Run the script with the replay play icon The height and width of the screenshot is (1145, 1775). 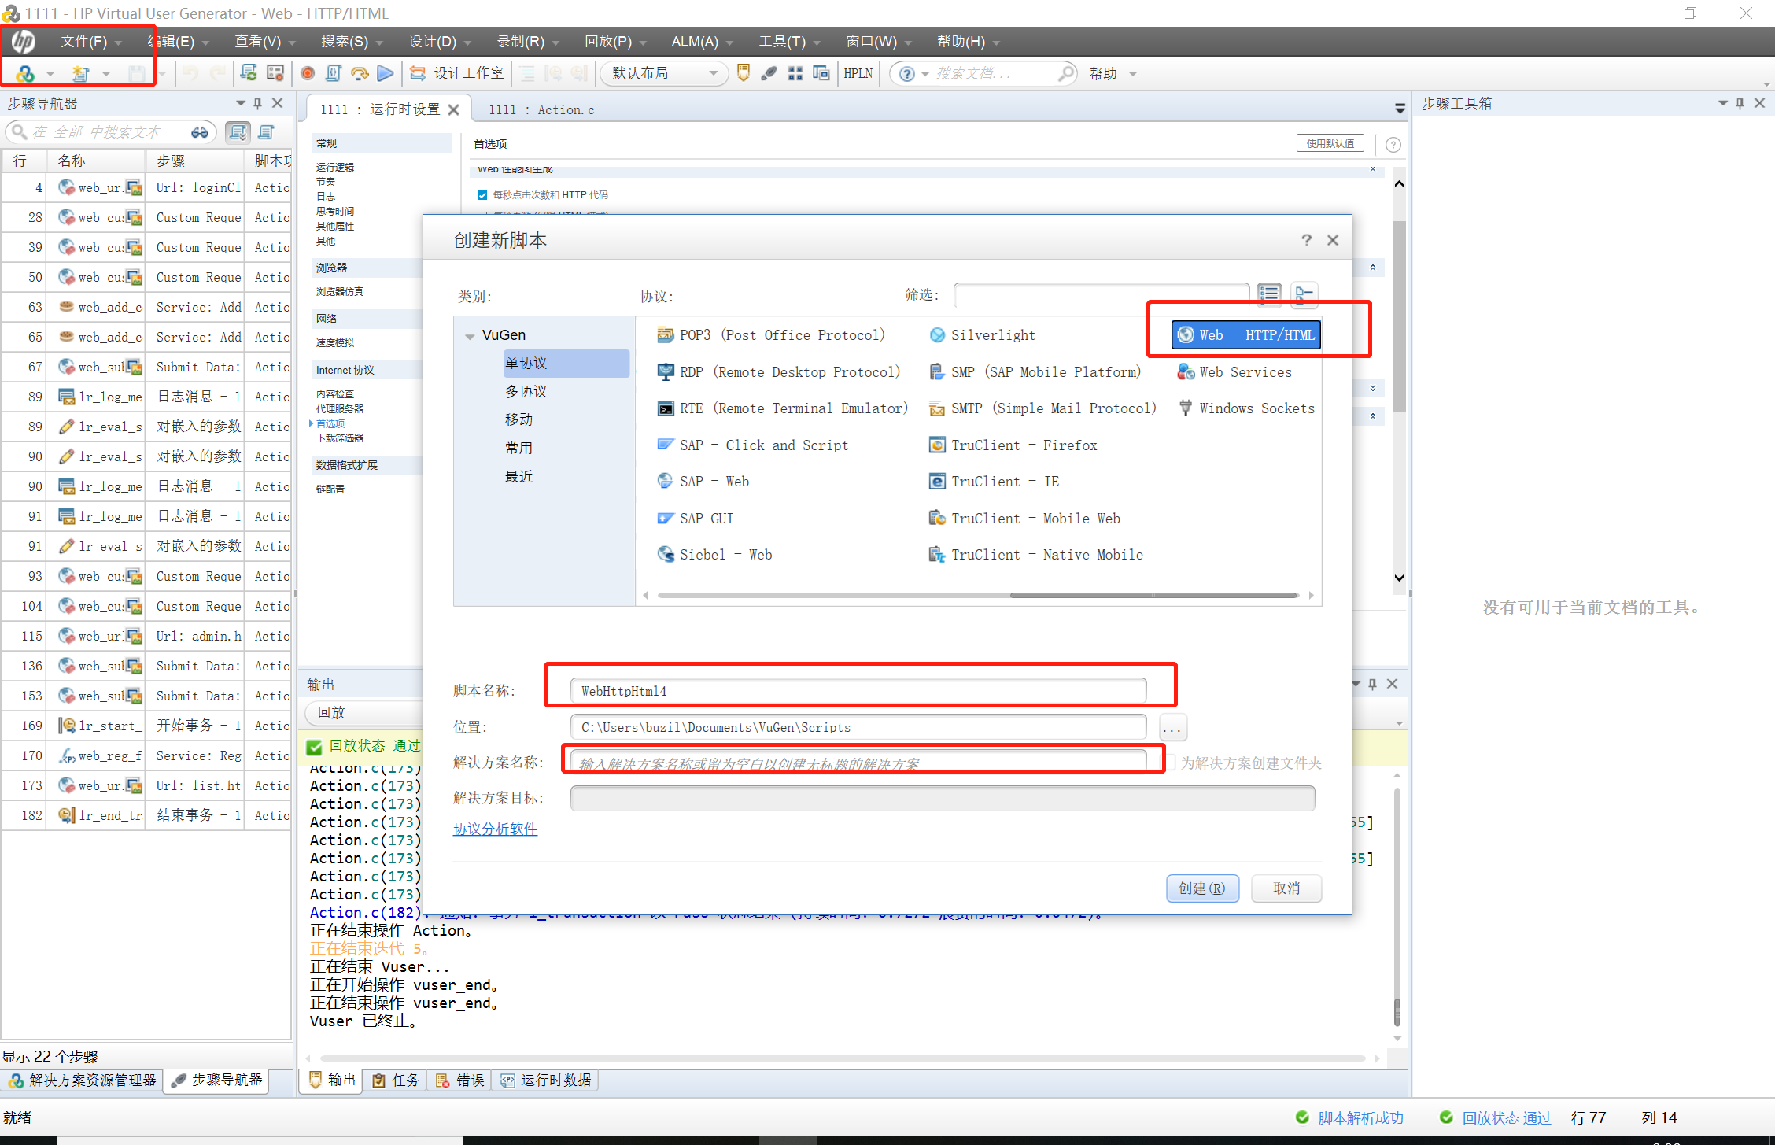[x=386, y=73]
